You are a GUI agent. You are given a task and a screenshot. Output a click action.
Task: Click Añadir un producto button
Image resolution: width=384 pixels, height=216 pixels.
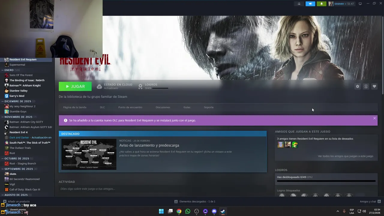point(16,202)
